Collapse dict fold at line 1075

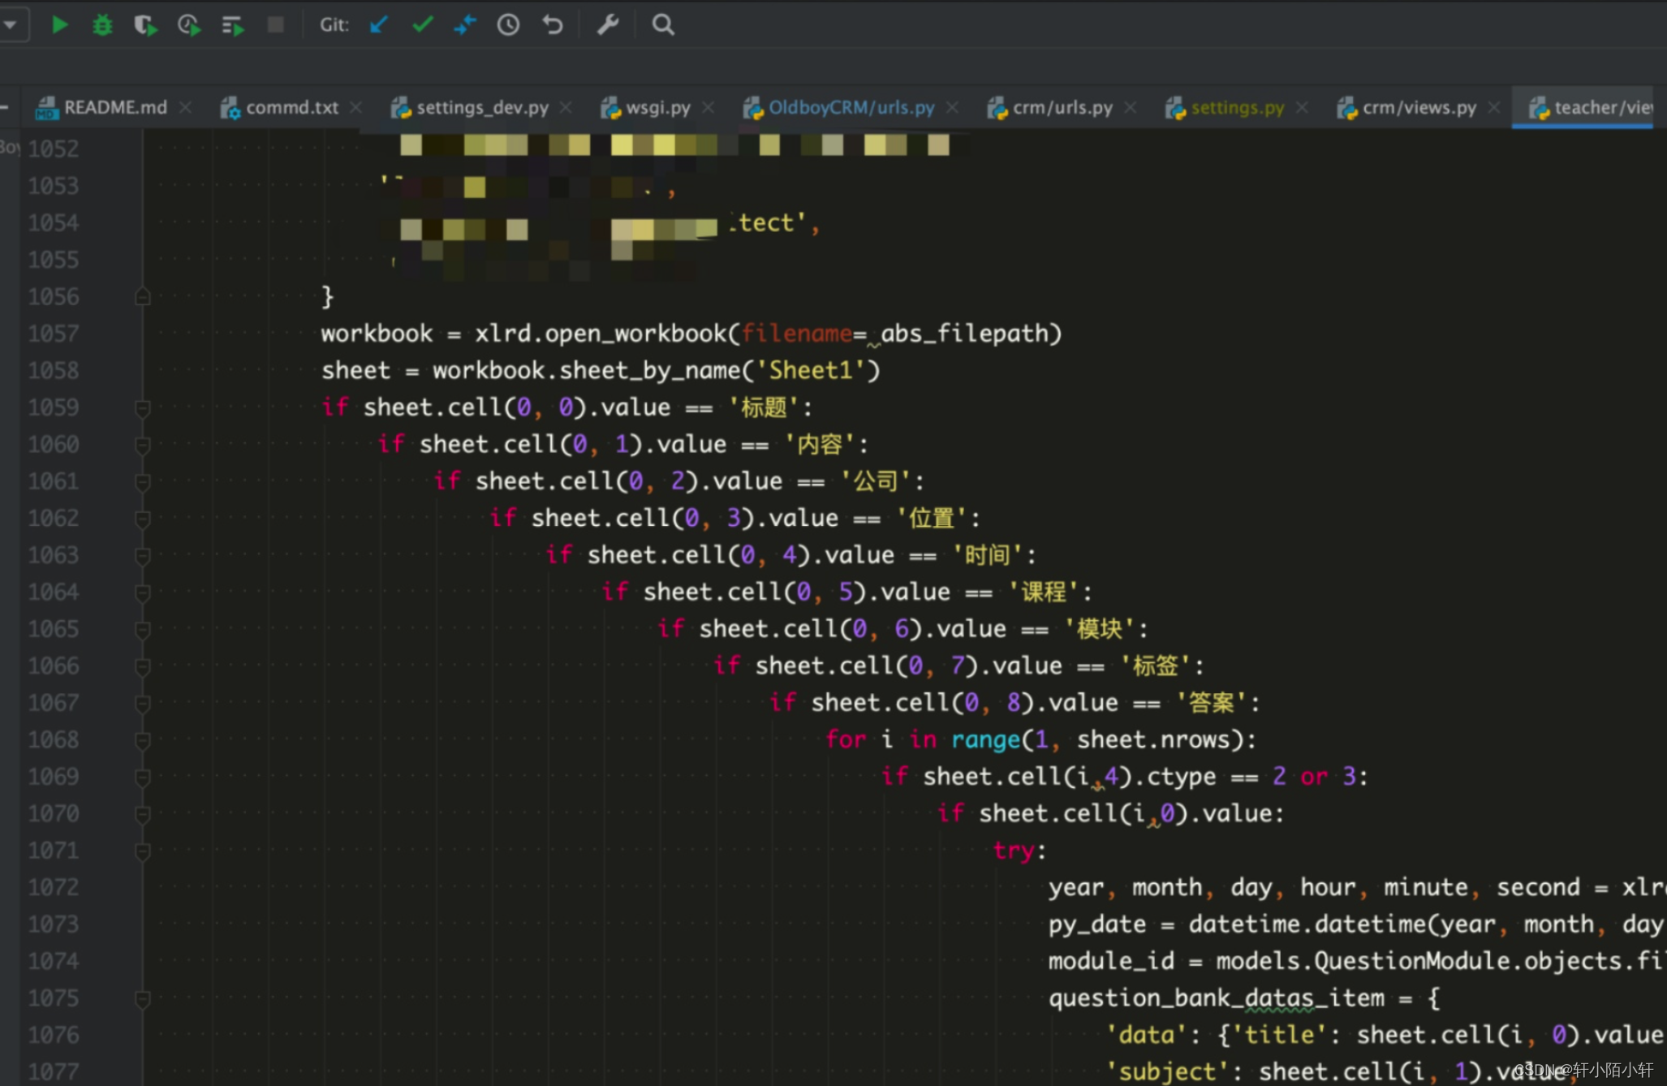tap(143, 998)
